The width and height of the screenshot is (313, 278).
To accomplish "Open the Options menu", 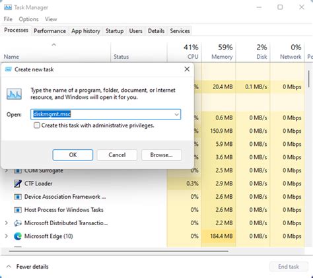I will [x=28, y=19].
